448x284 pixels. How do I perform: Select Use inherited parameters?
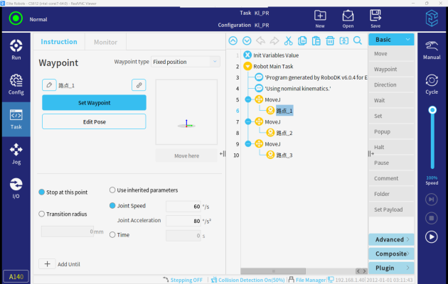tap(112, 190)
